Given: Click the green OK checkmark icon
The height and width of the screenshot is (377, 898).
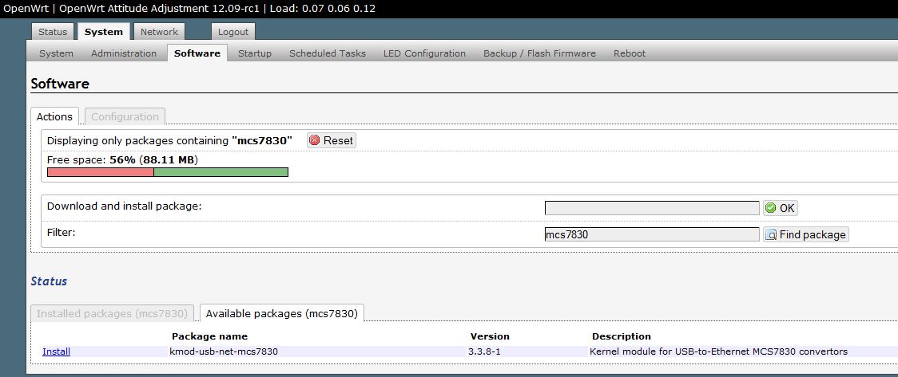Looking at the screenshot, I should point(771,208).
